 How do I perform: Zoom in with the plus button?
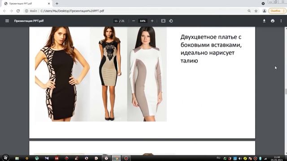tap(152, 21)
